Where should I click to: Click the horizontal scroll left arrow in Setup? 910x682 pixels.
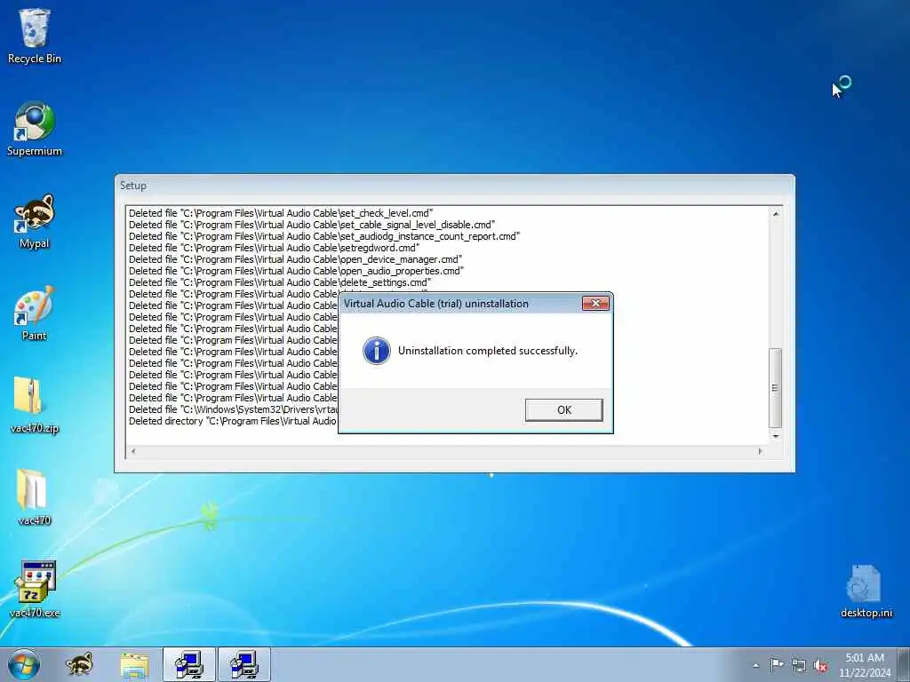133,451
